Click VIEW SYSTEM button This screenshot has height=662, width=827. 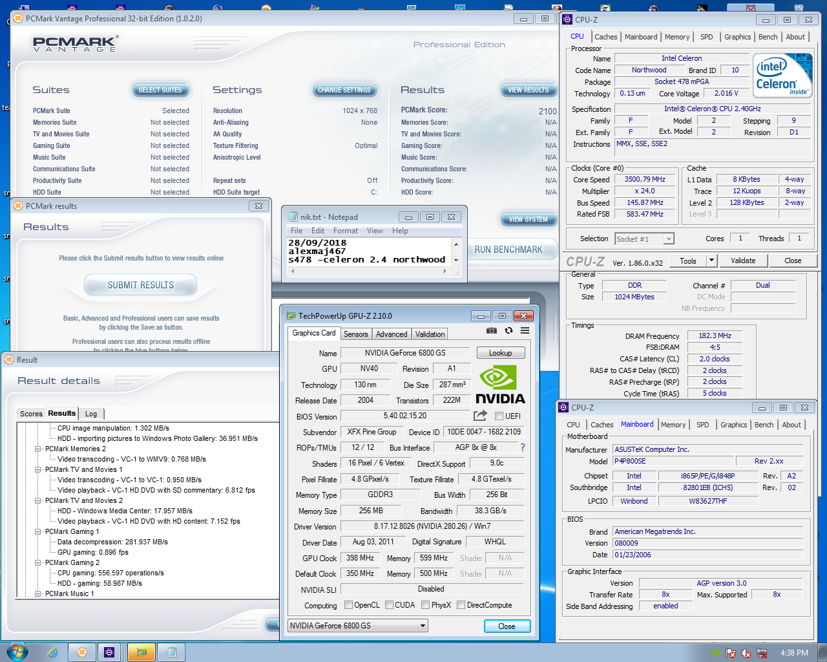[528, 219]
